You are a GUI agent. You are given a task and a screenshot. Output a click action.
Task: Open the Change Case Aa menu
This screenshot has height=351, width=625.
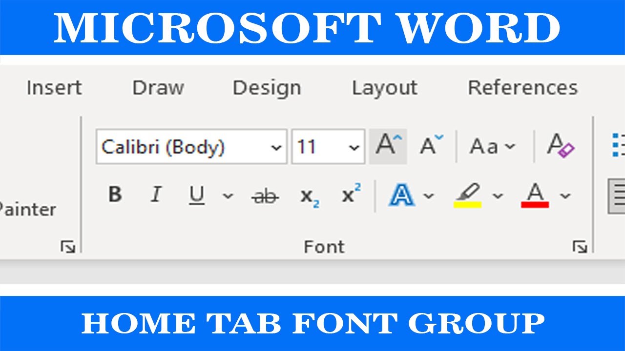coord(492,146)
